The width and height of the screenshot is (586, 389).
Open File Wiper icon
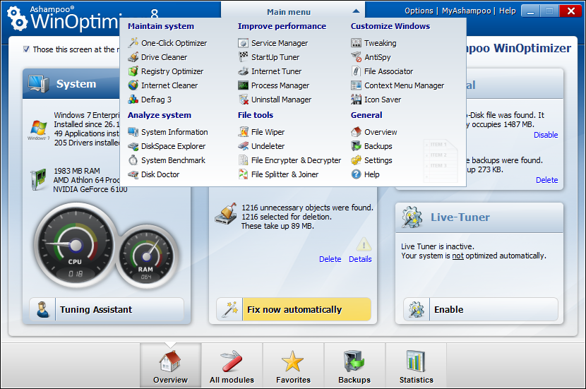click(x=244, y=132)
